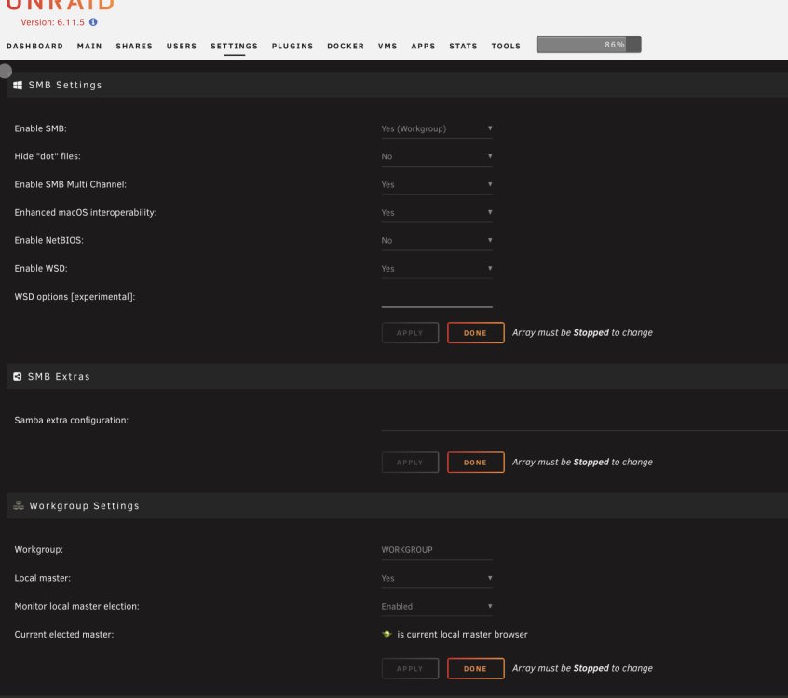Image resolution: width=788 pixels, height=698 pixels.
Task: Click the Samba extra configuration label
Action: [72, 420]
